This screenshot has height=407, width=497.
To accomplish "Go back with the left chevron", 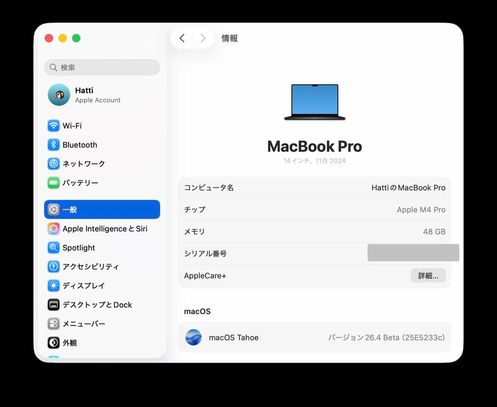I will click(x=182, y=38).
